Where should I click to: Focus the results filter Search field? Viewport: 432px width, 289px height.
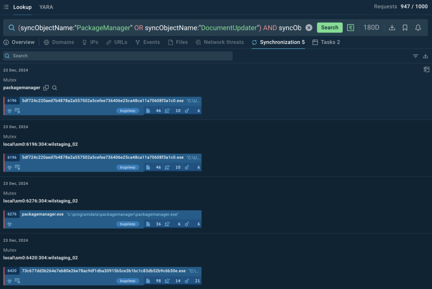[x=118, y=56]
